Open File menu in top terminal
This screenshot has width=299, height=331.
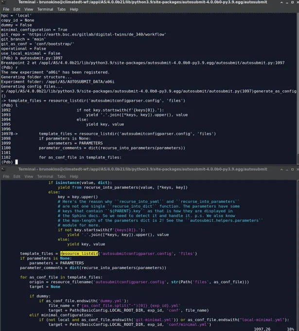[6, 9]
